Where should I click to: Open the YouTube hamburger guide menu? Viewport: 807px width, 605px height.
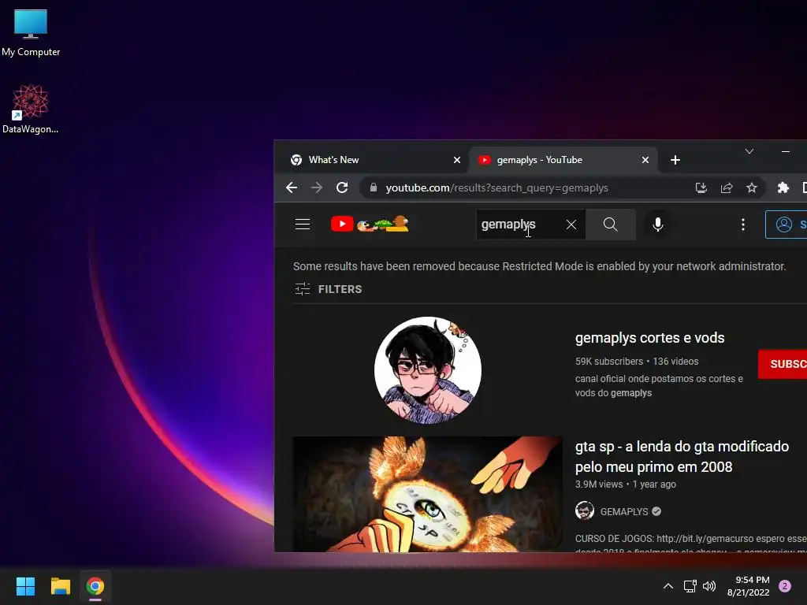coord(303,225)
